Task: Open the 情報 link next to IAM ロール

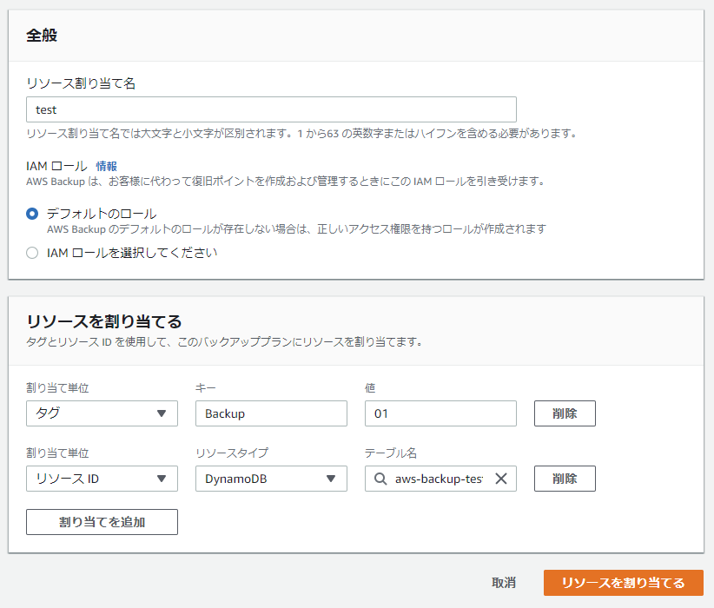Action: (106, 166)
